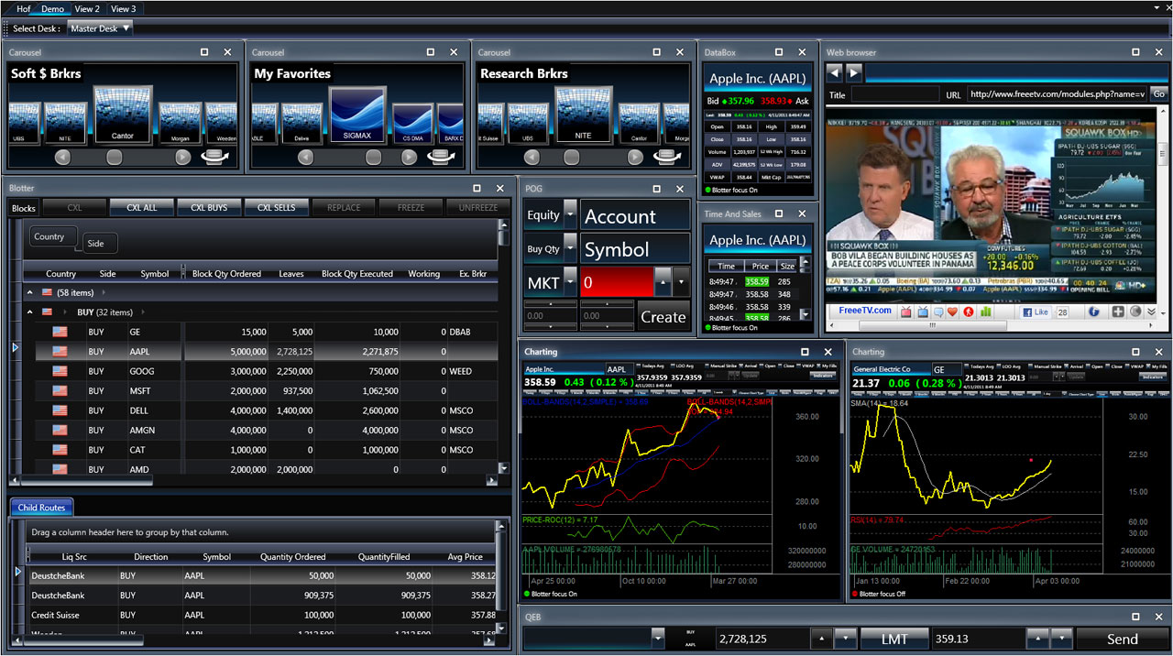The height and width of the screenshot is (656, 1173).
Task: Click the CXL BUYS button
Action: [208, 208]
